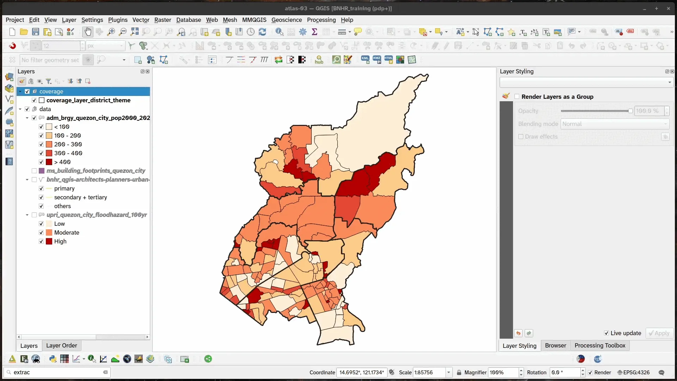This screenshot has height=381, width=677.
Task: Click the Open Project folder icon
Action: [x=24, y=32]
